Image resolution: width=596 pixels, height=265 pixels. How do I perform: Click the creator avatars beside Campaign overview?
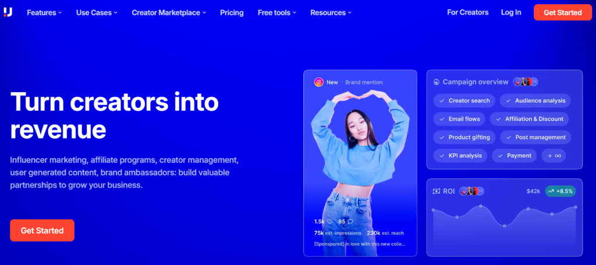tap(526, 82)
